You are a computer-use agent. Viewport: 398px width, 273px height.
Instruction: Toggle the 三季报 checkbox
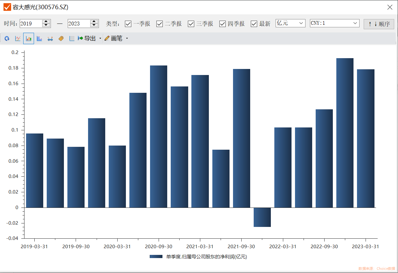coord(191,24)
